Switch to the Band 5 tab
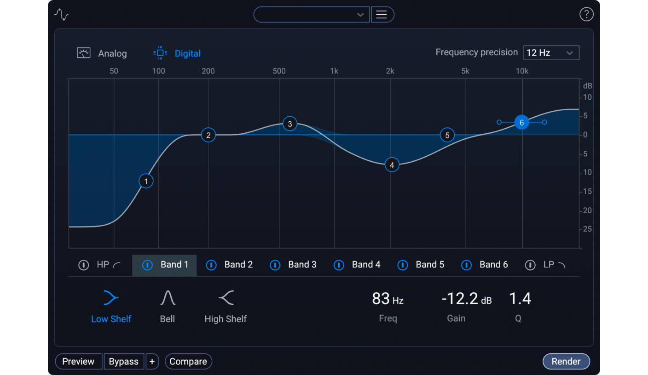 tap(430, 264)
